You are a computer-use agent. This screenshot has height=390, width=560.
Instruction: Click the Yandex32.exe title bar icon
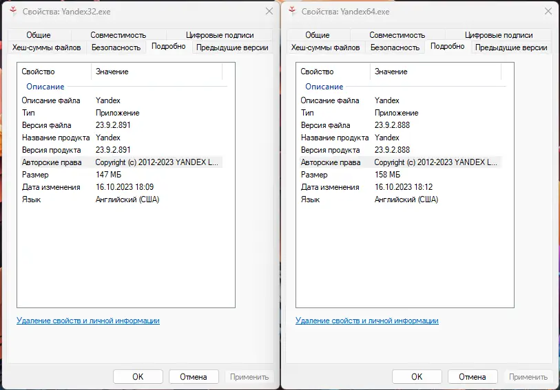click(13, 12)
